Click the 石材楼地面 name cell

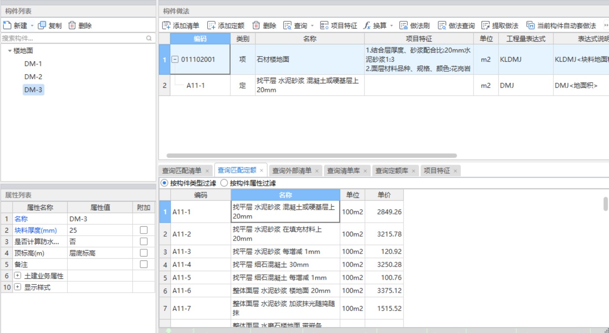[310, 59]
